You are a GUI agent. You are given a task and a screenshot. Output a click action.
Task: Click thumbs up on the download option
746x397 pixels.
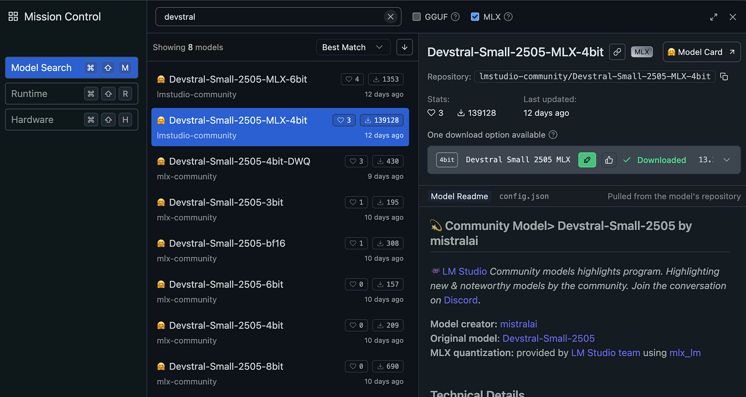click(609, 160)
